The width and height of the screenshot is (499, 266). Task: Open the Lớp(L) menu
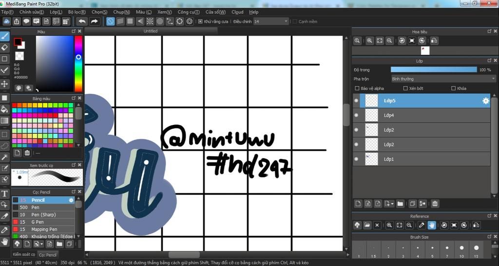[x=56, y=12]
